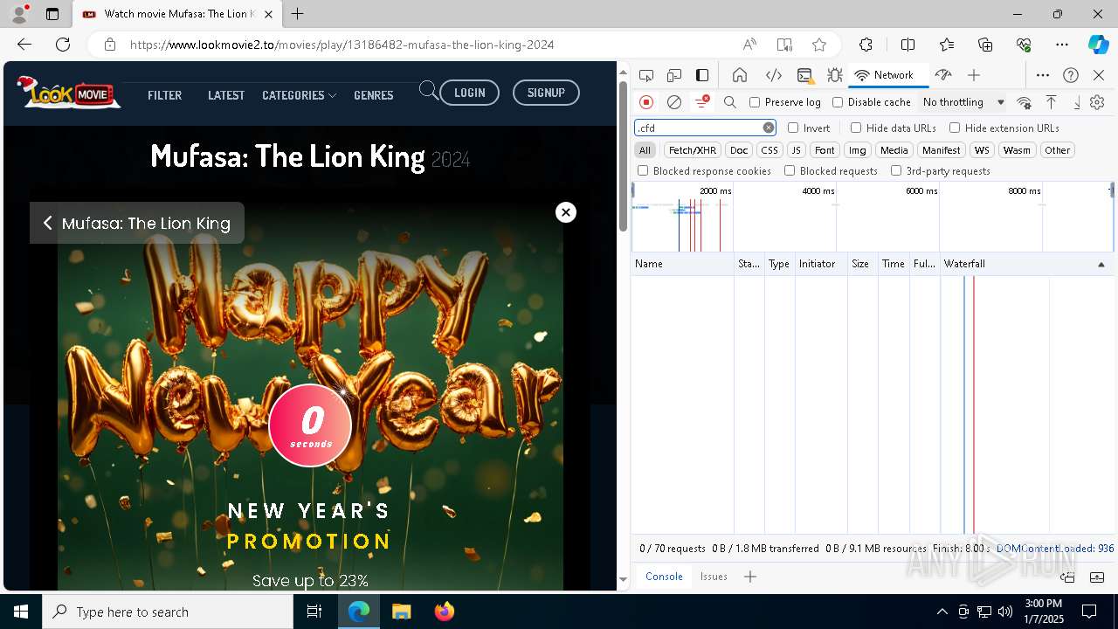Open File Explorer from taskbar
Image resolution: width=1118 pixels, height=629 pixels.
tap(402, 612)
